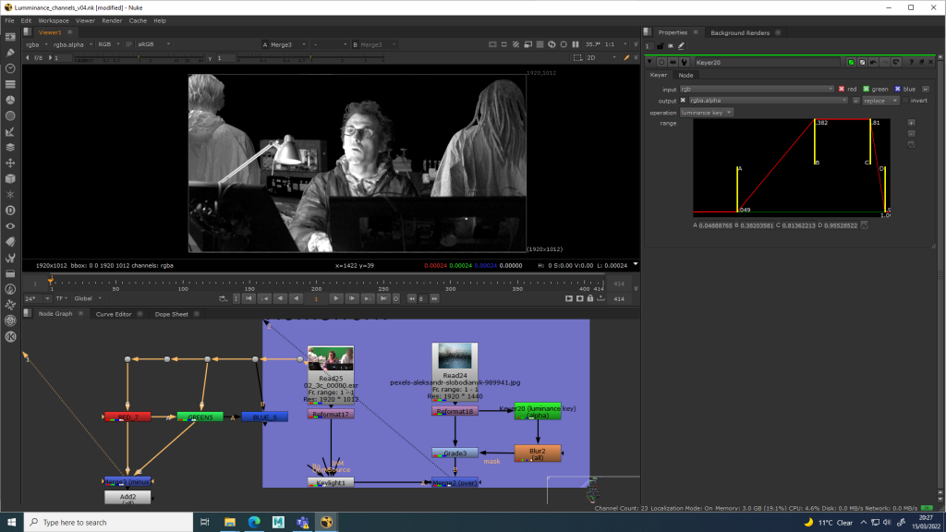Open the Metadata nodes tag icon
946x532 pixels.
pos(10,242)
